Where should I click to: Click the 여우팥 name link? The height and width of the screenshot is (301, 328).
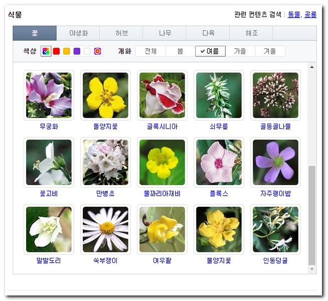pyautogui.click(x=162, y=261)
